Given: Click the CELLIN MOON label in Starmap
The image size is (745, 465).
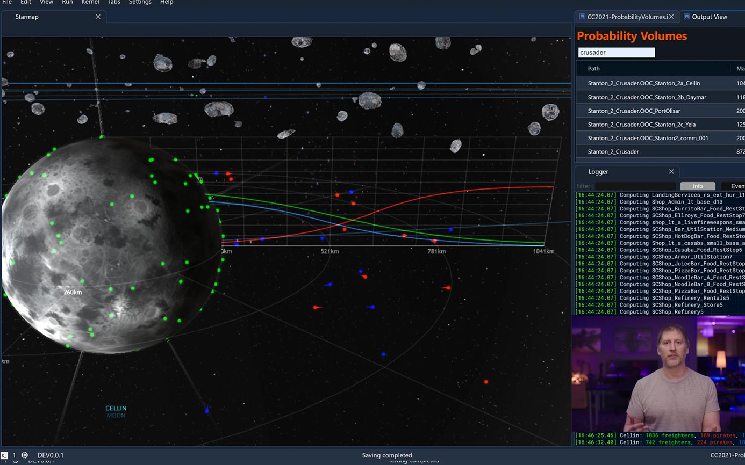Looking at the screenshot, I should (116, 411).
